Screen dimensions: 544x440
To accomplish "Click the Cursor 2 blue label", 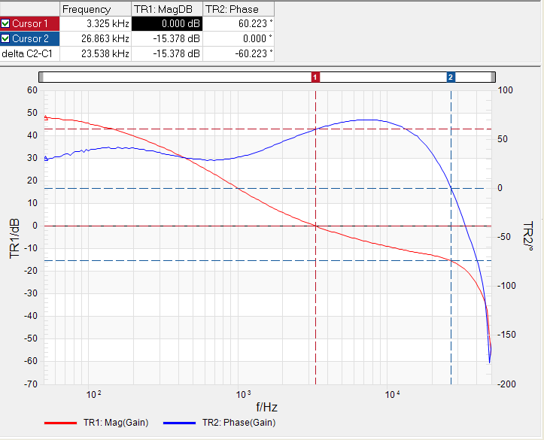I will point(31,38).
